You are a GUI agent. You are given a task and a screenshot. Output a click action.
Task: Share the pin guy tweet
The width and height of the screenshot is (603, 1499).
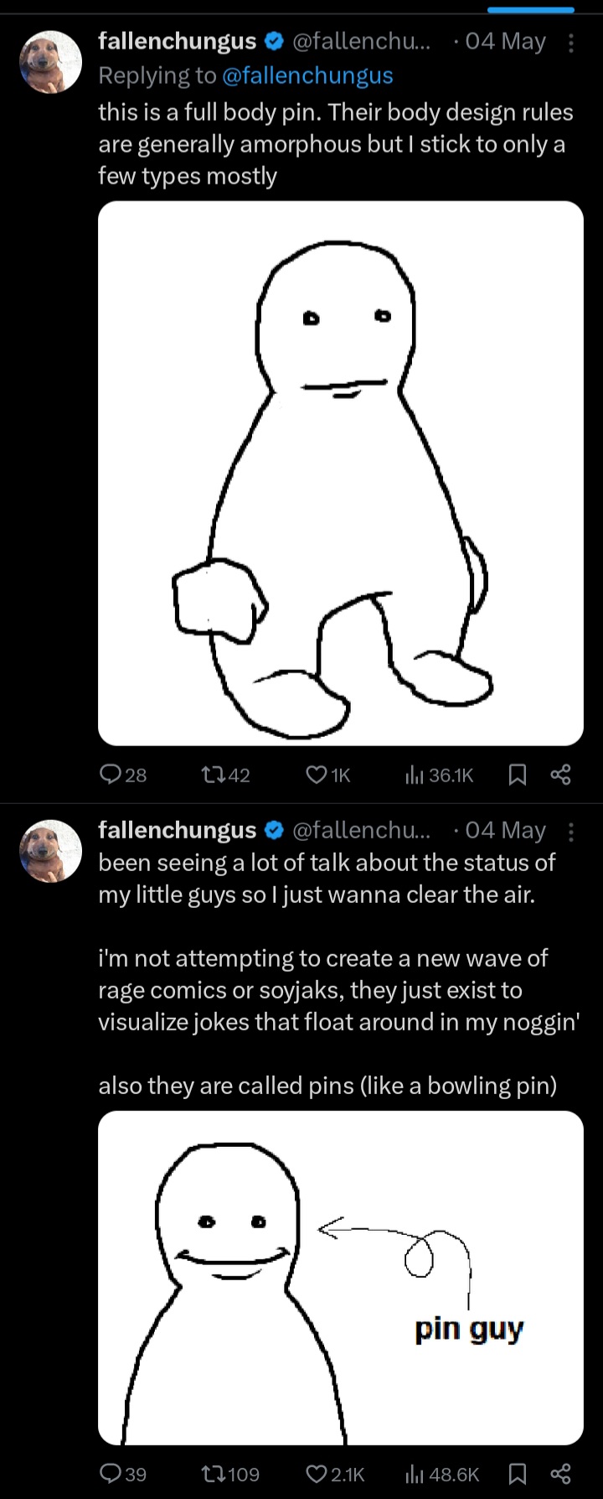(560, 1474)
